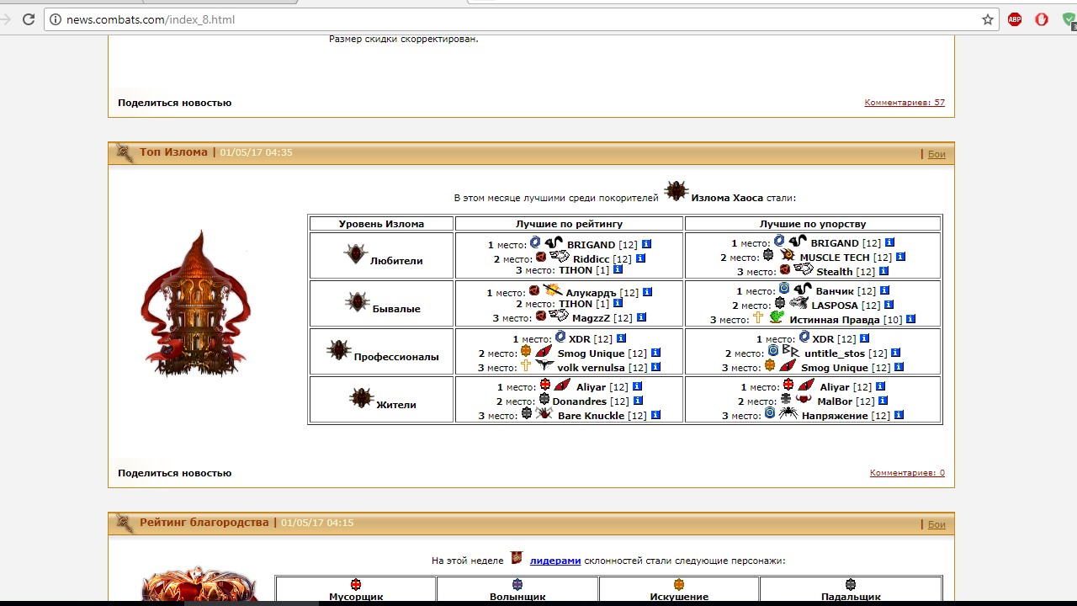
Task: Click the Волынщик alignment icon
Action: 517,584
